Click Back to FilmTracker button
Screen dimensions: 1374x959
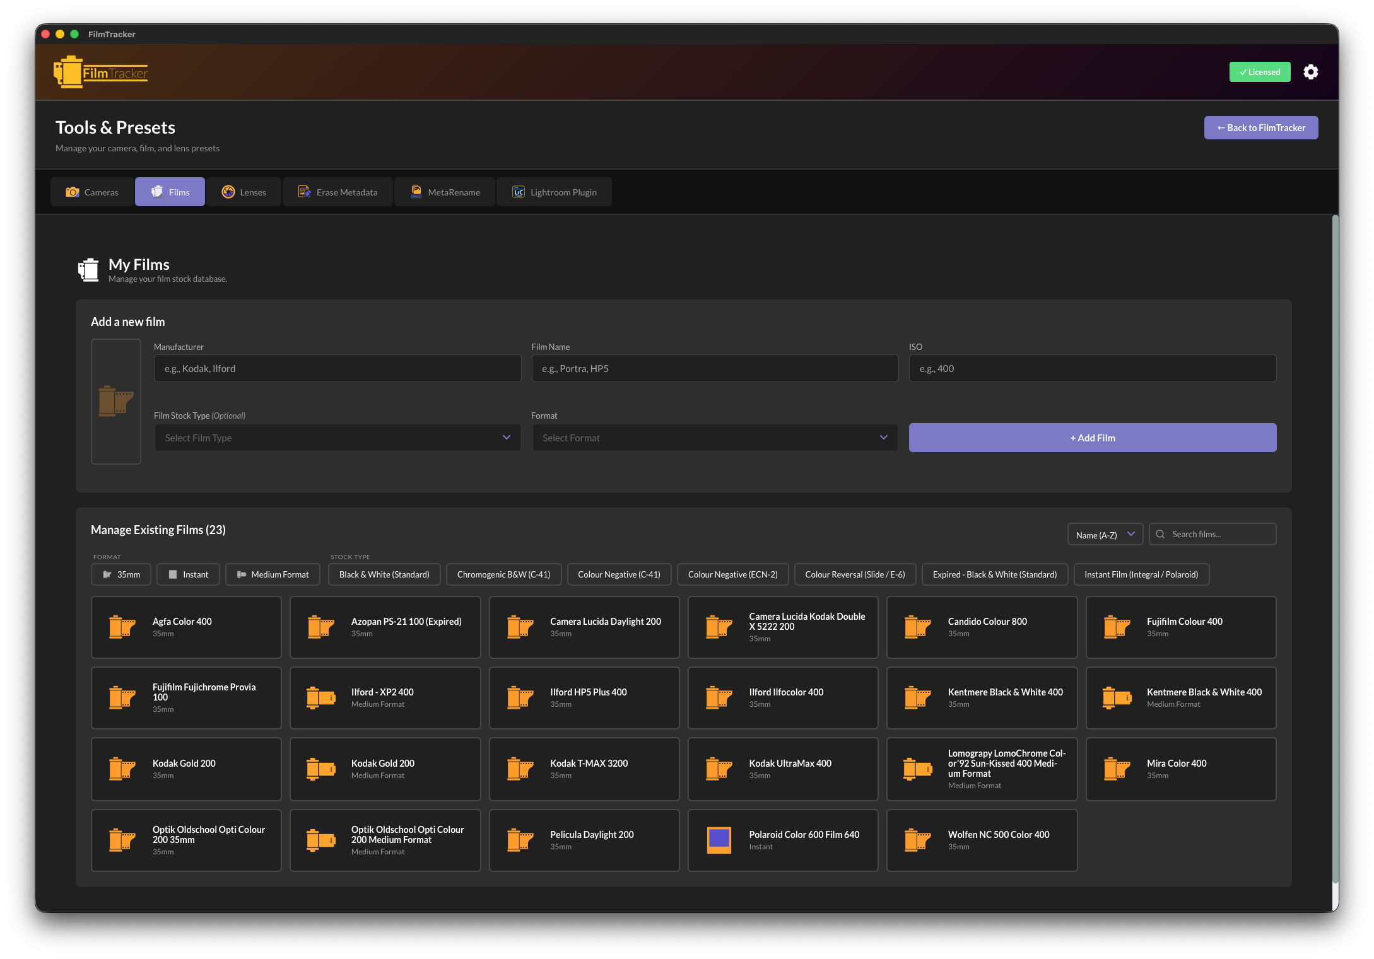(x=1260, y=127)
